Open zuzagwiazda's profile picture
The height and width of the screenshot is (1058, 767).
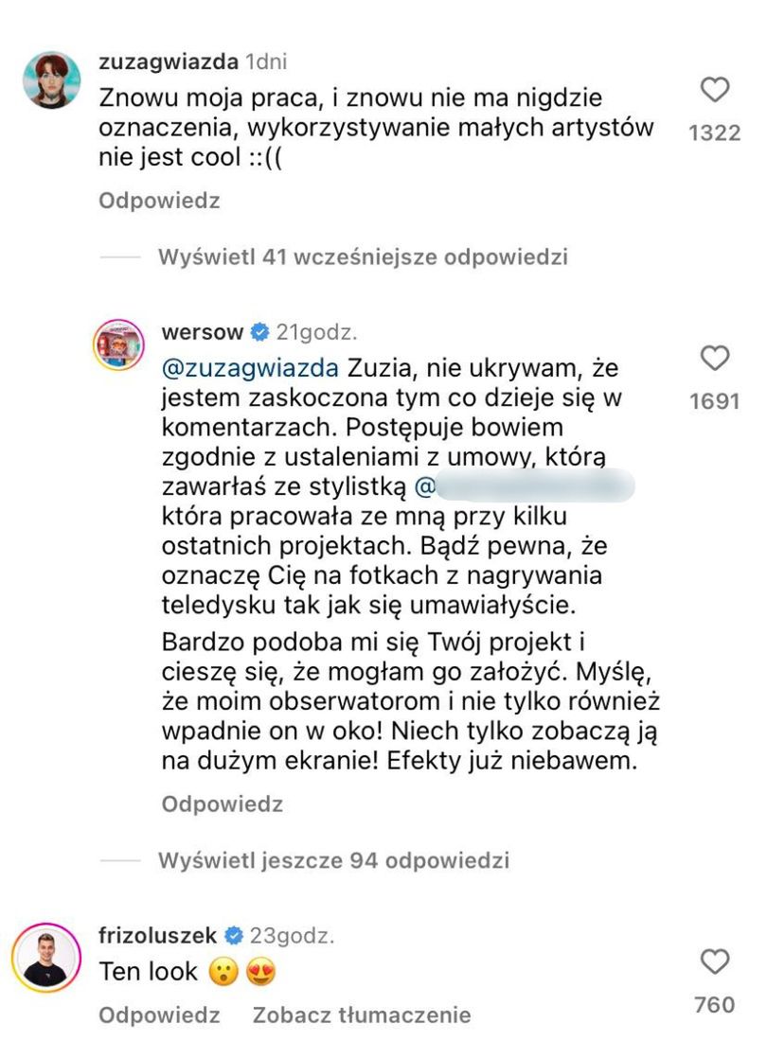point(51,80)
